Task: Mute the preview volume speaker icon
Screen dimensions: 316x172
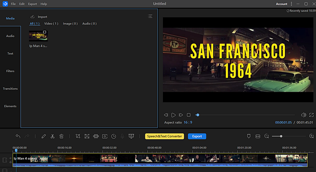Action: (x=303, y=115)
